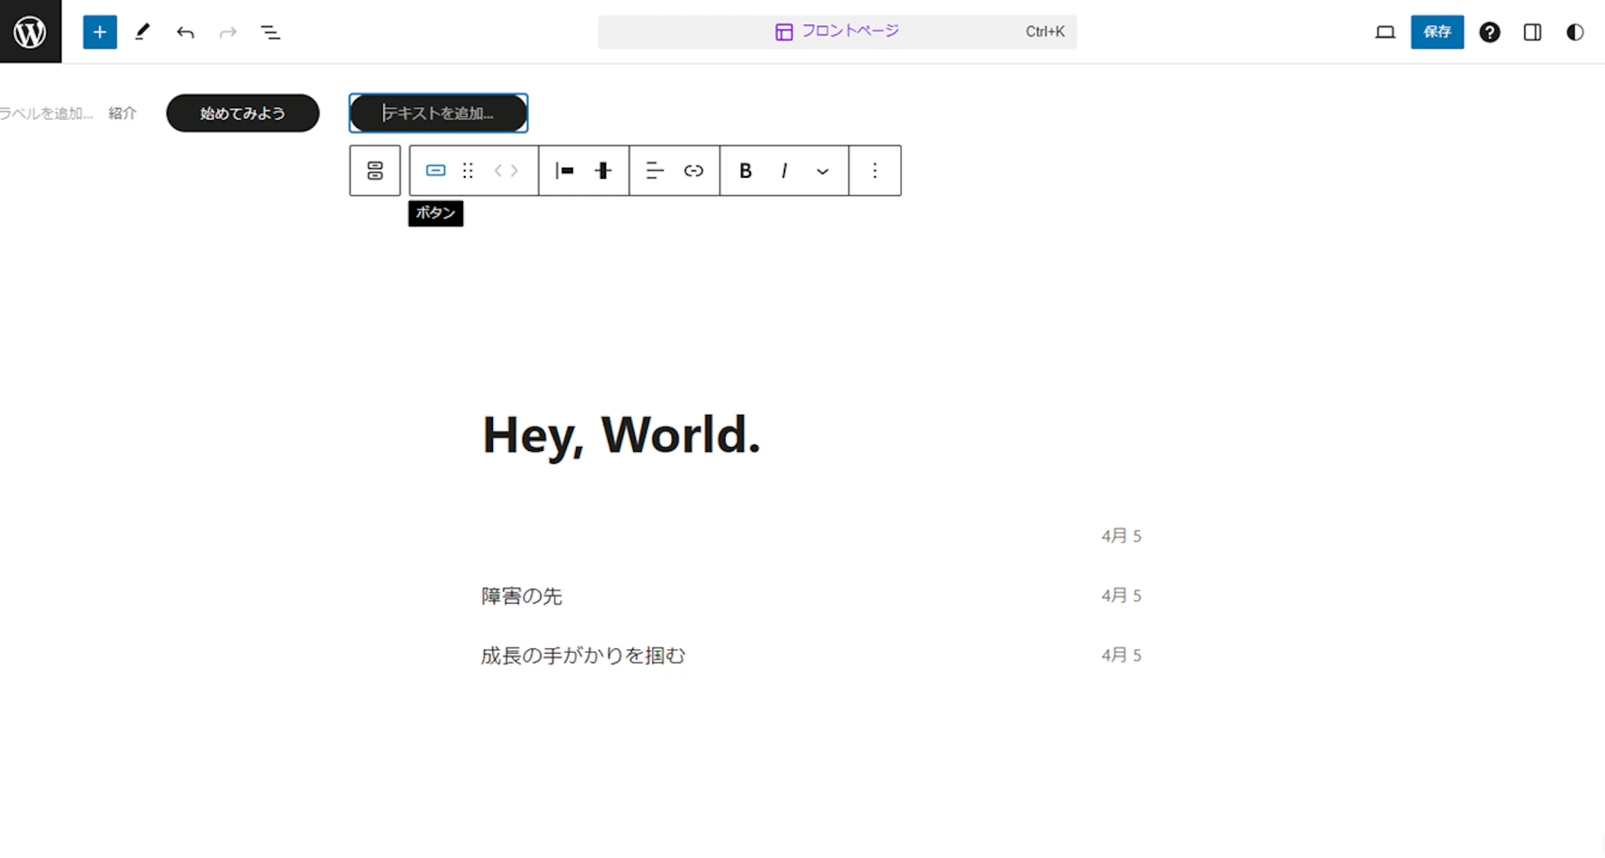Toggle the settings sidebar panel
Viewport: 1605px width, 858px height.
pos(1532,32)
